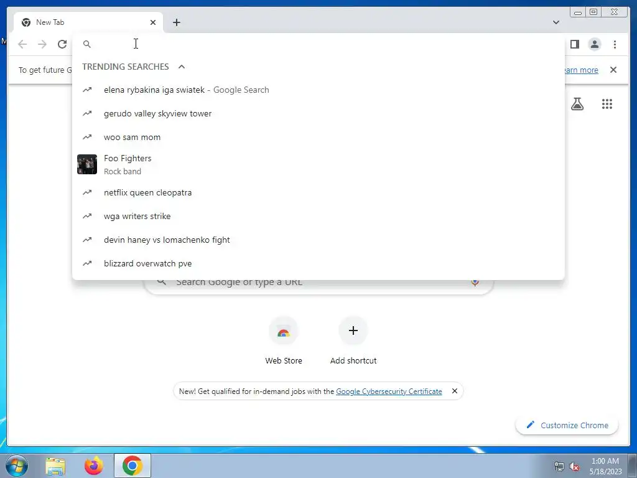Select suggestion wga writers strike

pyautogui.click(x=318, y=216)
